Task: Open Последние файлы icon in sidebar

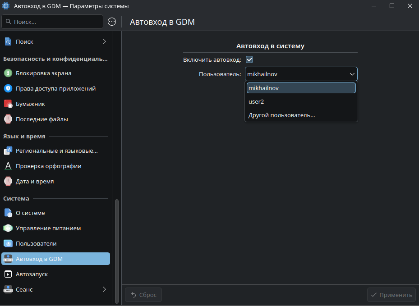Action: tap(8, 119)
